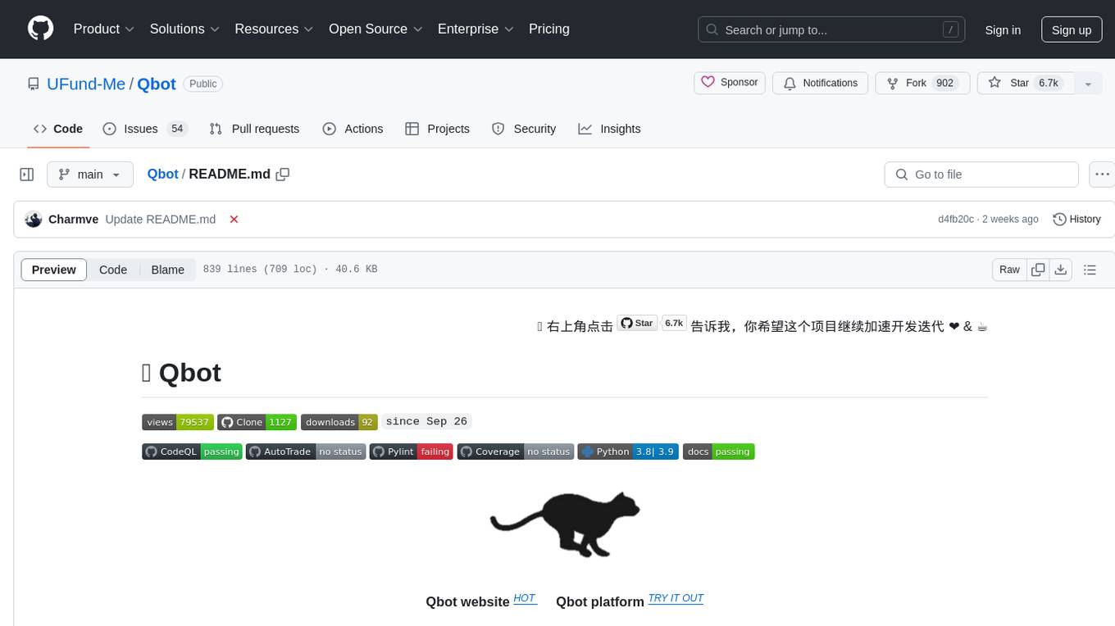Click the docs passing badge
Image resolution: width=1115 pixels, height=626 pixels.
[718, 451]
